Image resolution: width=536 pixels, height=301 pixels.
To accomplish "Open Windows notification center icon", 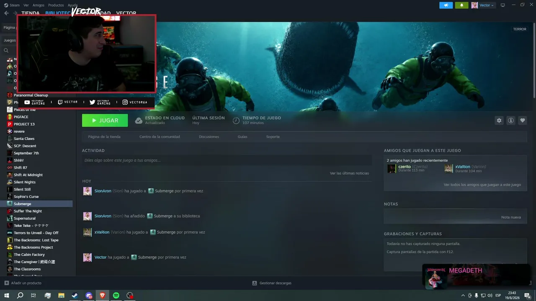I will (527, 296).
